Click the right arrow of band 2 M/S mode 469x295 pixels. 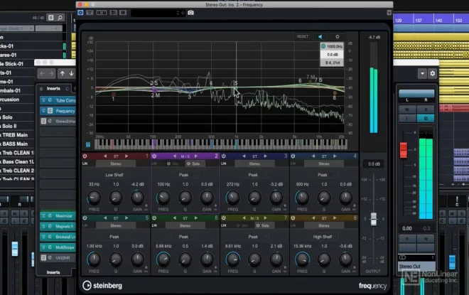196,156
